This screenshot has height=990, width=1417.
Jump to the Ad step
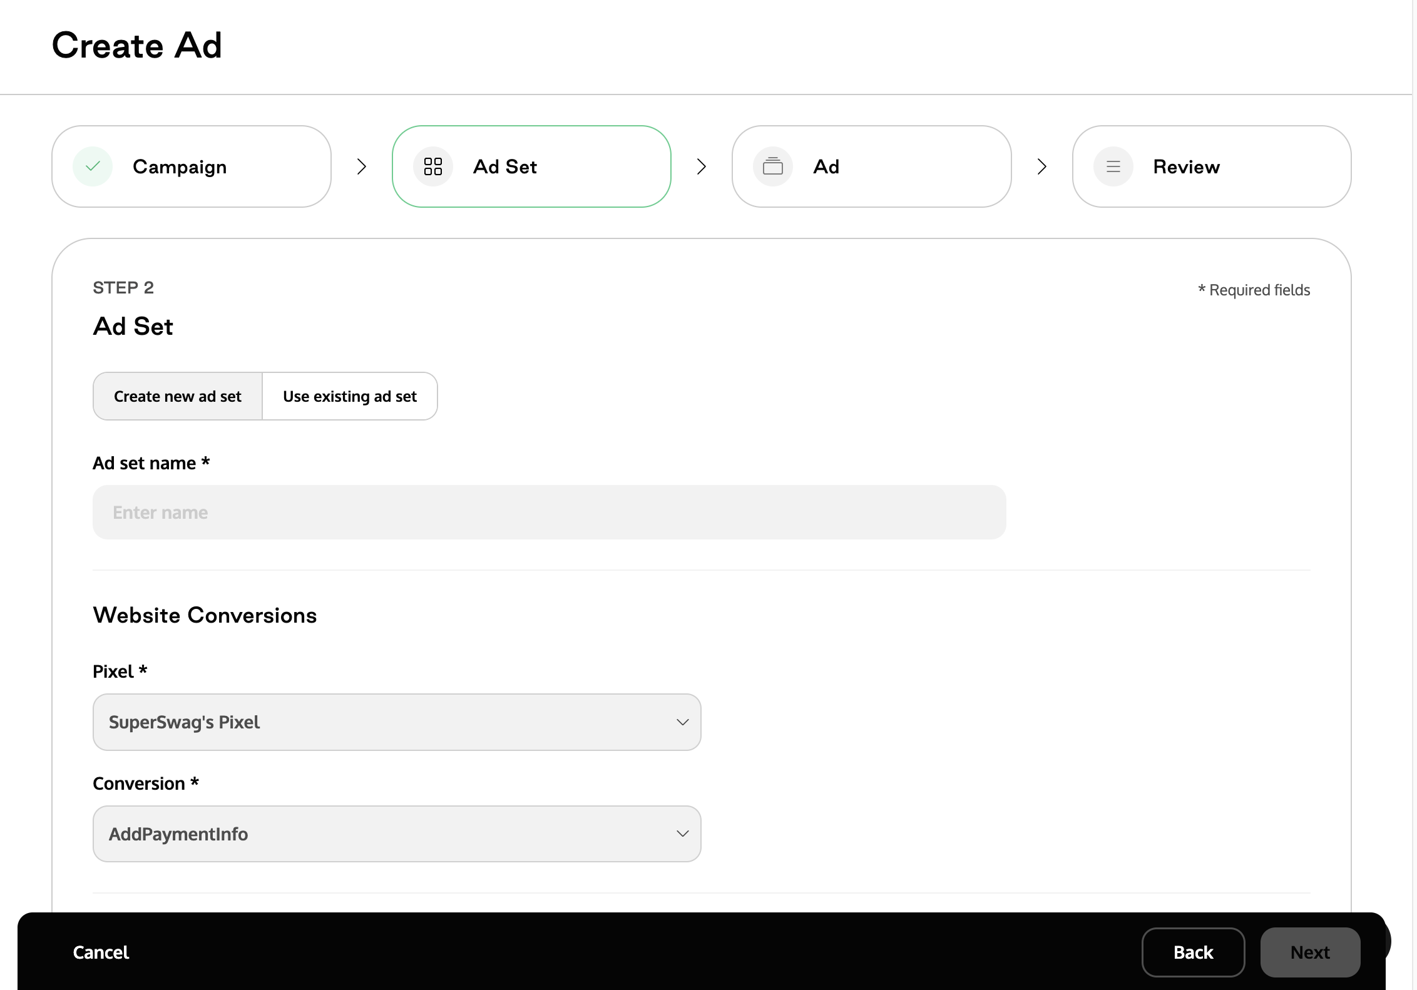point(872,166)
